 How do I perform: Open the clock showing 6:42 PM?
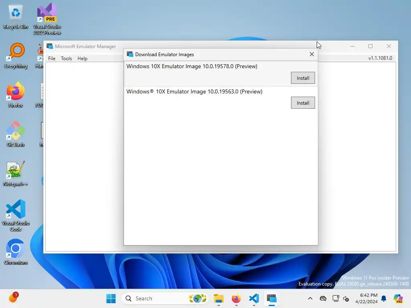366,298
